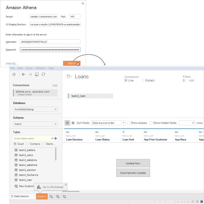The image size is (204, 204).
Task: Switch to the grid preview view icon
Action: click(67, 123)
